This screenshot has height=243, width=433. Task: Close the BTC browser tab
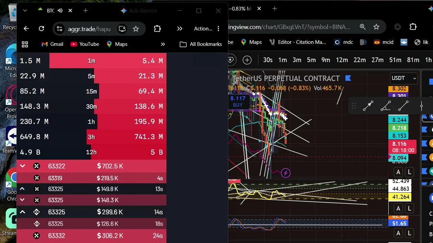(70, 11)
